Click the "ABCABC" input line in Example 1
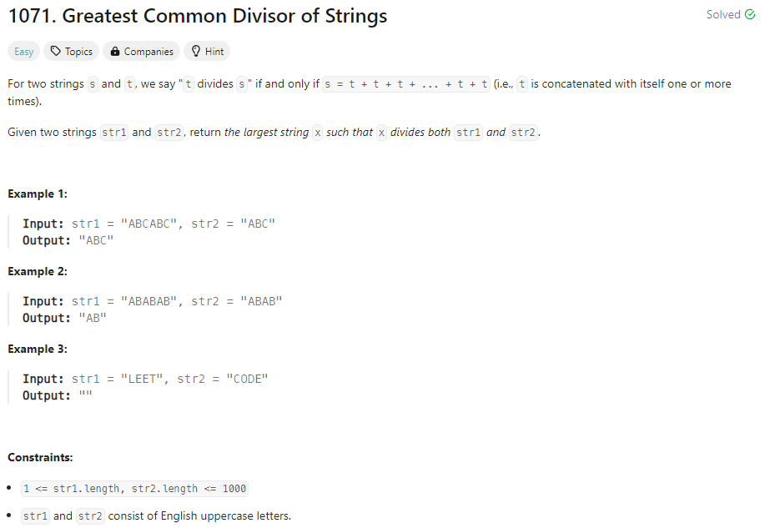Image resolution: width=765 pixels, height=528 pixels. [x=148, y=224]
